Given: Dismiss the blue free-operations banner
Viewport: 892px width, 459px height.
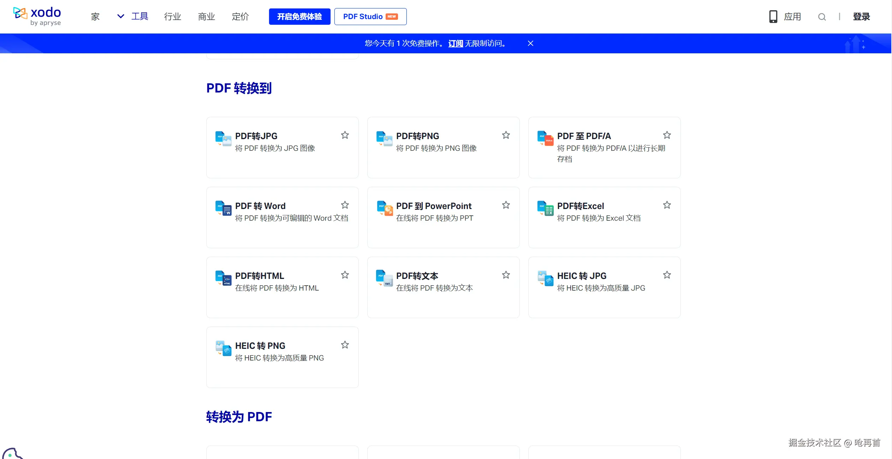Looking at the screenshot, I should pos(530,43).
